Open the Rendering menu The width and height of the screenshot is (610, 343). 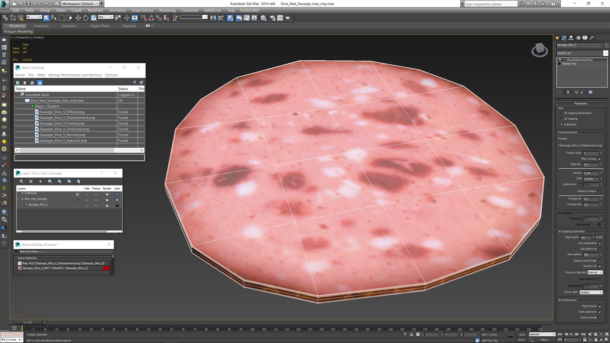pyautogui.click(x=167, y=10)
